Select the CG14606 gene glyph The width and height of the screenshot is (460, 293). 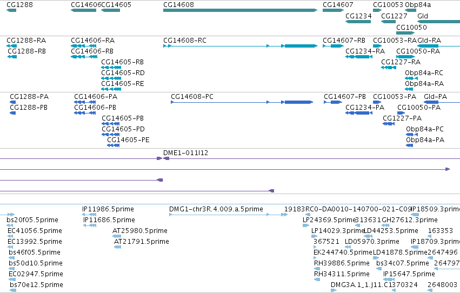click(84, 10)
